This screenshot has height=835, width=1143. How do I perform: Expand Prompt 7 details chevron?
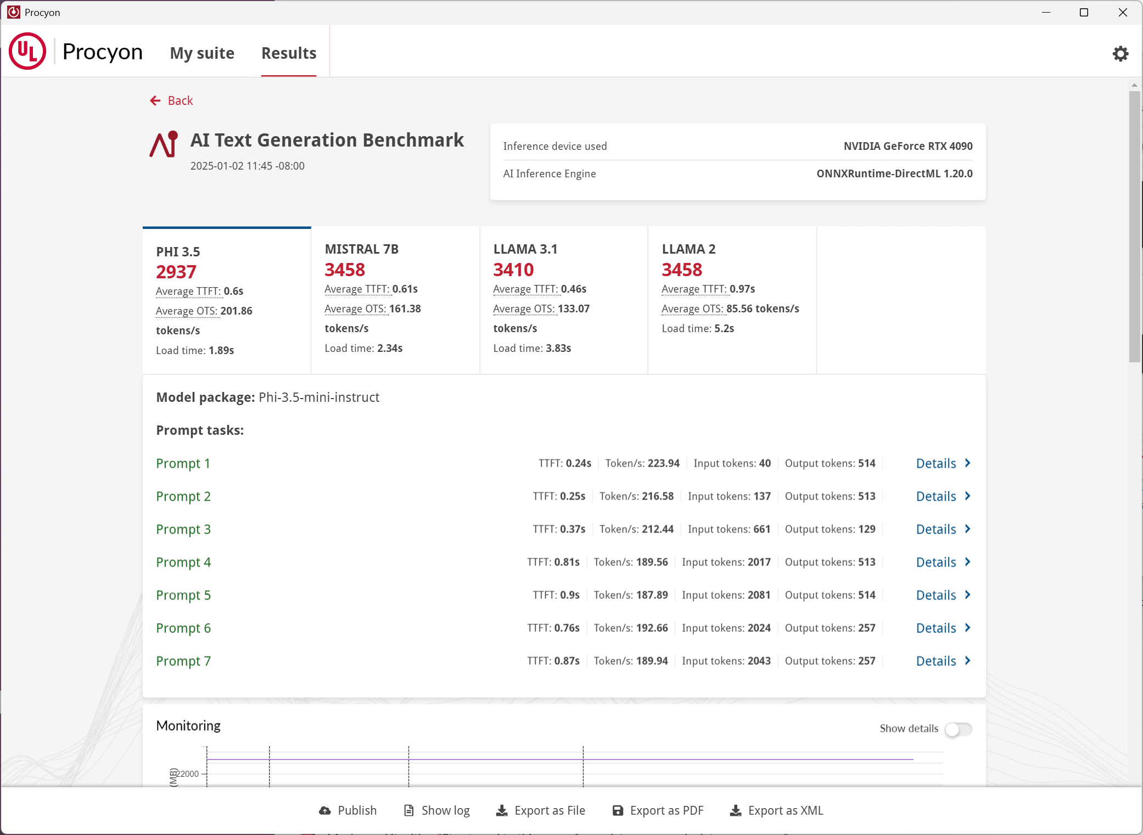point(968,660)
